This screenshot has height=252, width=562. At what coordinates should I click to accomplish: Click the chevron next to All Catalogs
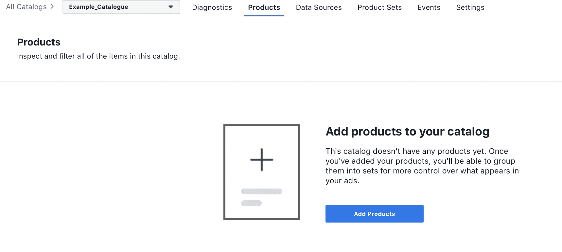pos(52,7)
